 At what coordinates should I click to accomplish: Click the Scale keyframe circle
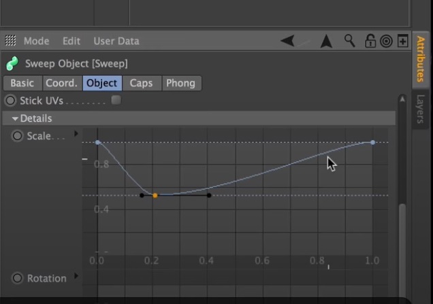pyautogui.click(x=17, y=136)
